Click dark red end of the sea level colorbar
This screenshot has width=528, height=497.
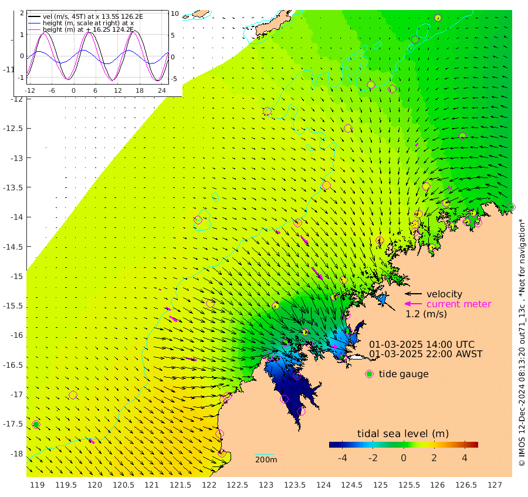click(475, 445)
